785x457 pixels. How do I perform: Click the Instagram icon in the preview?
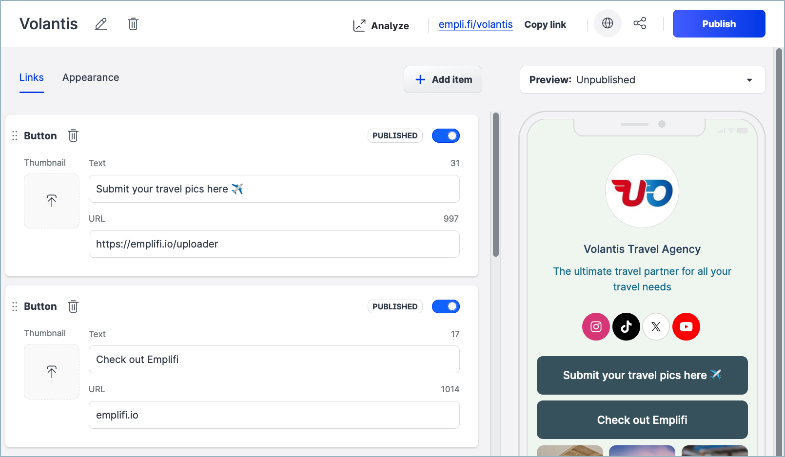596,326
